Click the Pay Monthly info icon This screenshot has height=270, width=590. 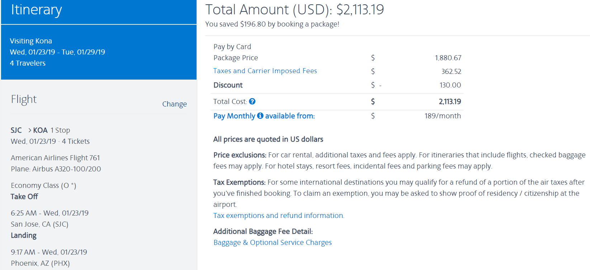[x=260, y=116]
